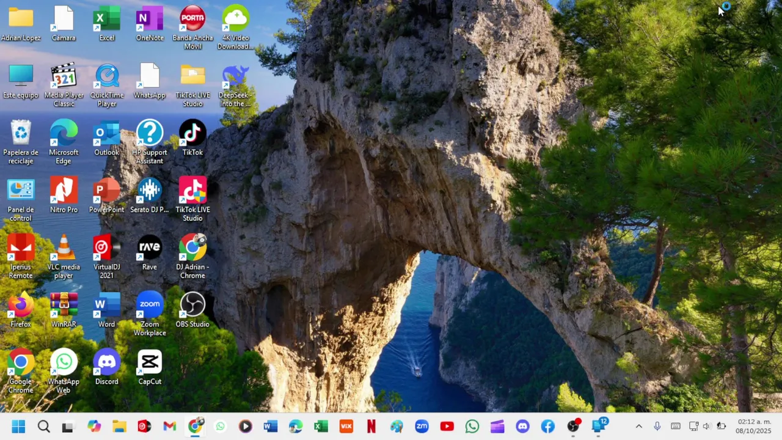This screenshot has width=782, height=440.
Task: Open YouTube from the taskbar
Action: pyautogui.click(x=447, y=427)
